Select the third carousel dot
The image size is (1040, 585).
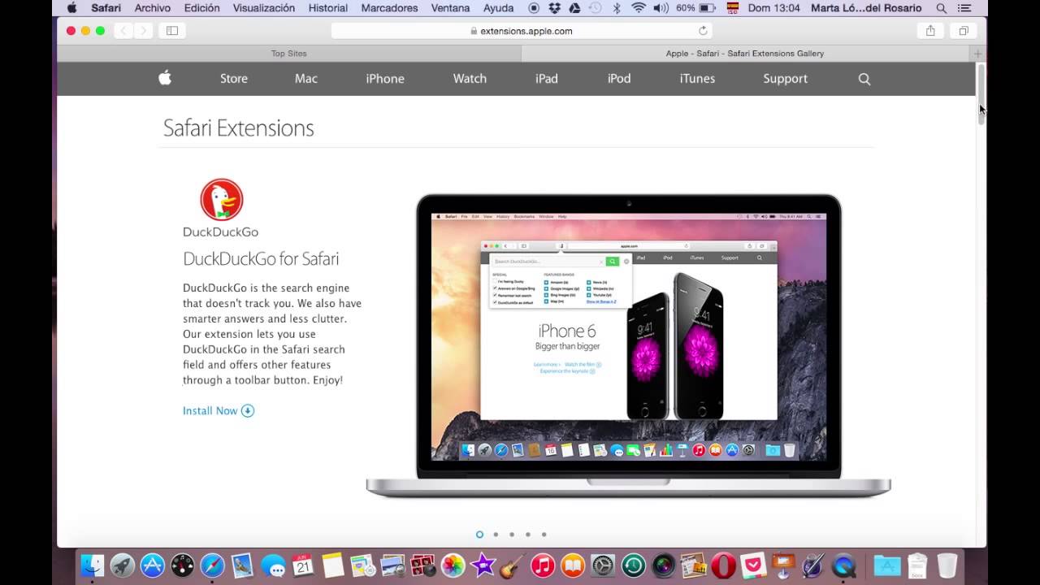512,534
